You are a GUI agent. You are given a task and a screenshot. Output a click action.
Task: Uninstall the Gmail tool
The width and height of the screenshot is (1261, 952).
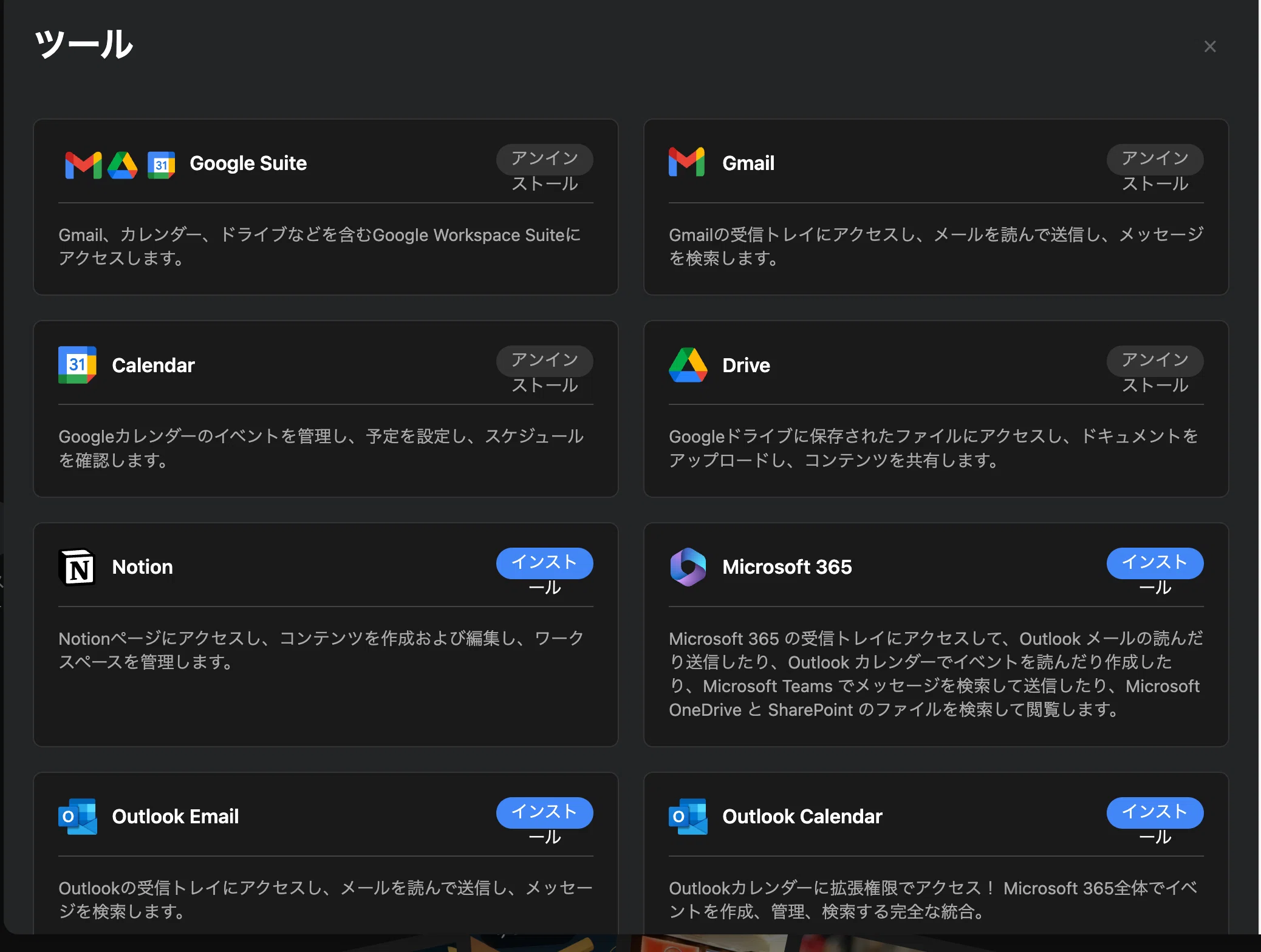(1155, 160)
